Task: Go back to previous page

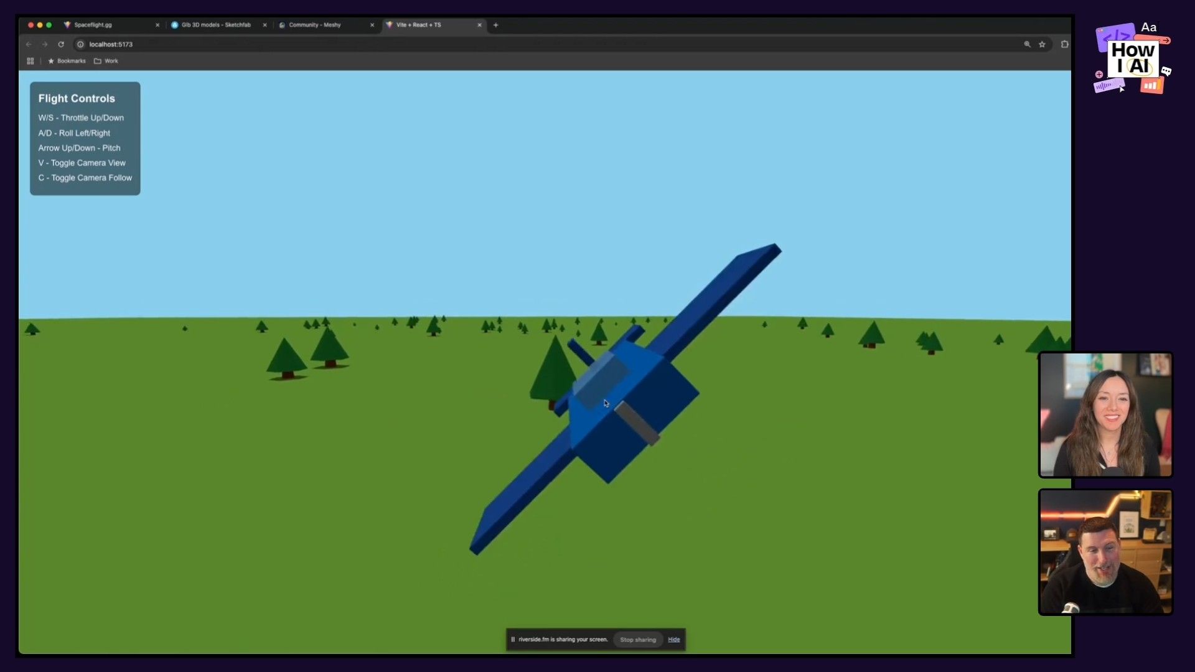Action: 29,44
